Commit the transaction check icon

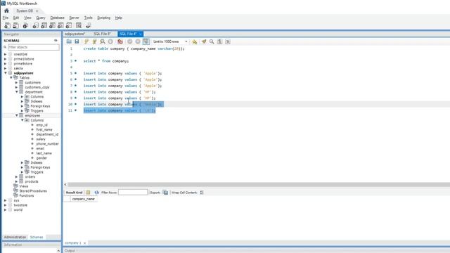pos(129,41)
